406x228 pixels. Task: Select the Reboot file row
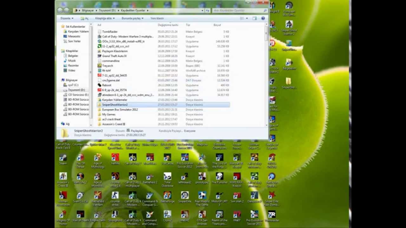(163, 85)
